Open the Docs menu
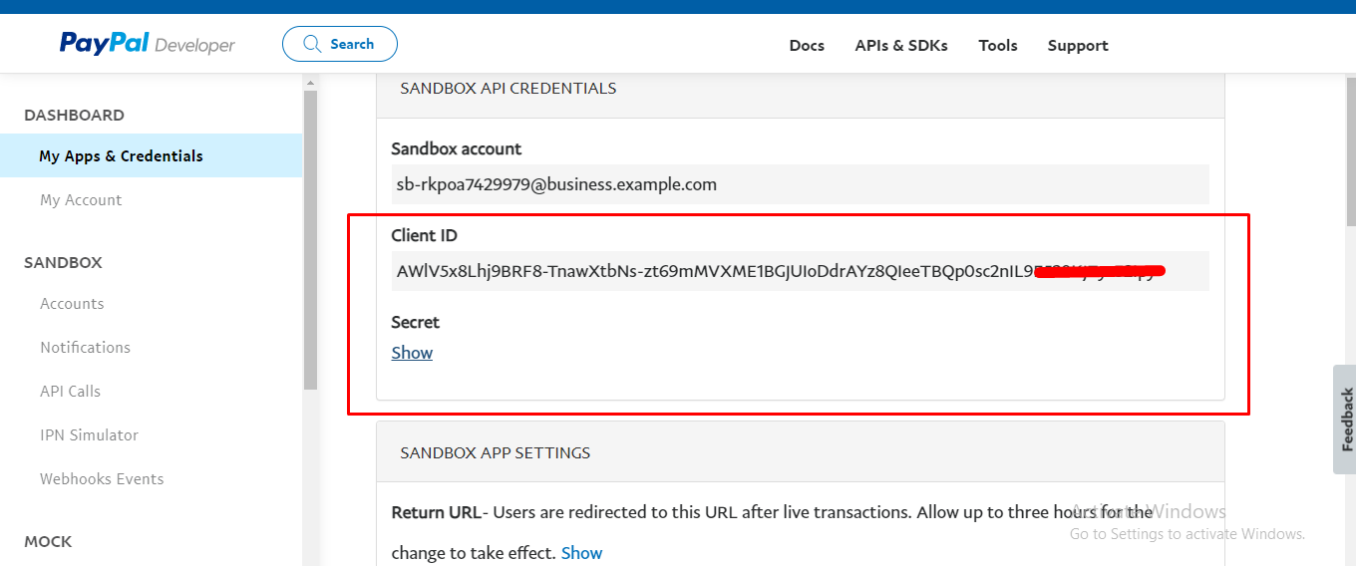 (807, 45)
